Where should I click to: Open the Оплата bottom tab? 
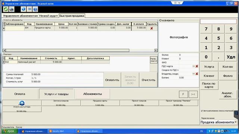point(20,94)
